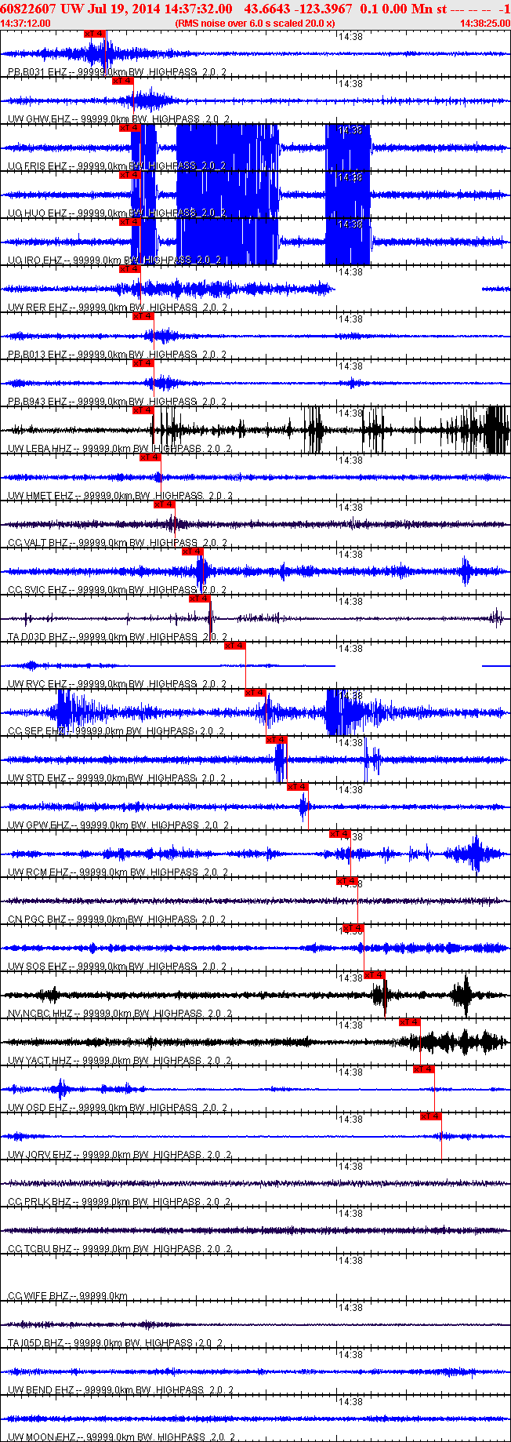Click the red pick marker on UW OSD trace

coord(424,1069)
